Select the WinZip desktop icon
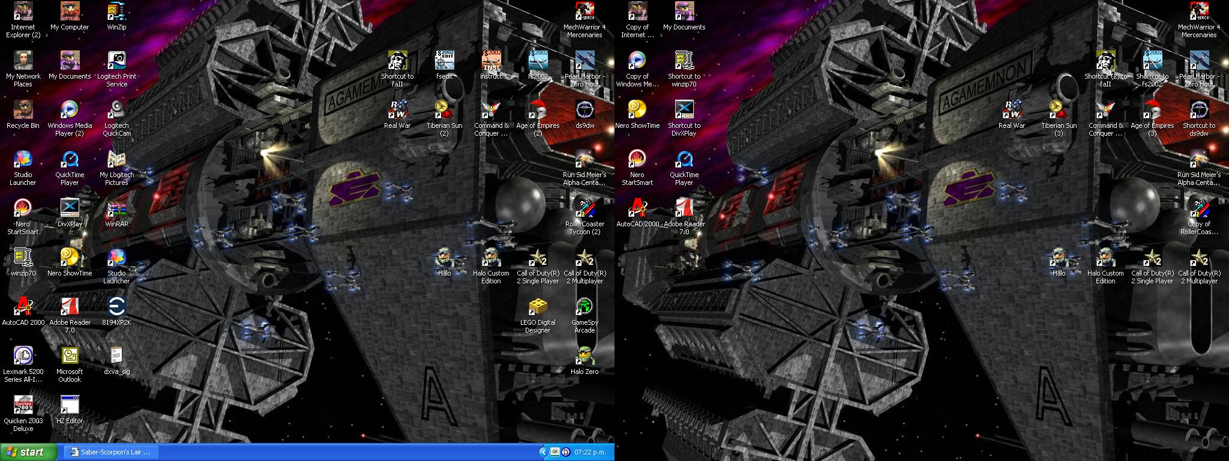The height and width of the screenshot is (461, 1229). (x=116, y=17)
